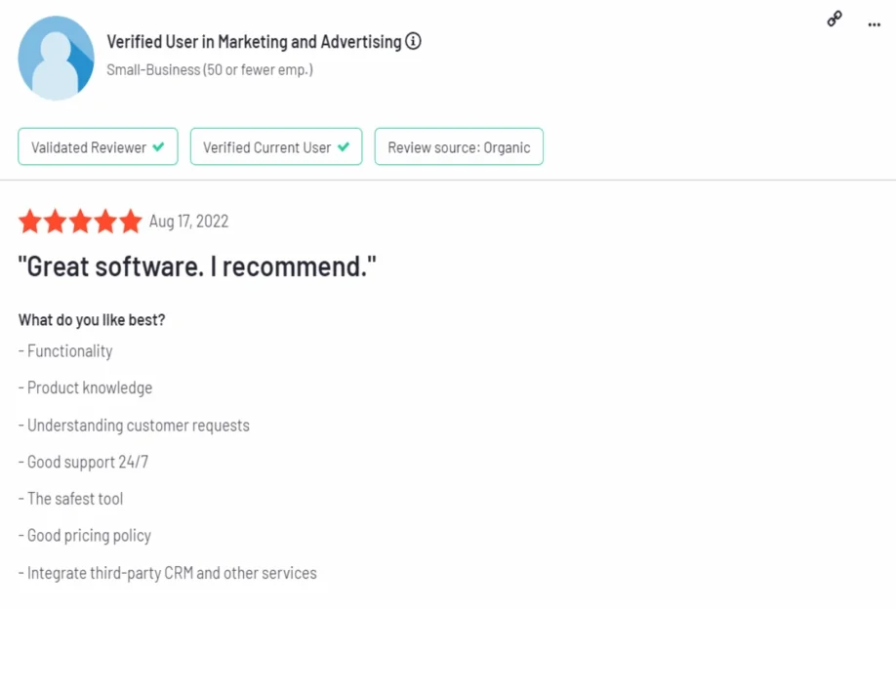
Task: Click the middle star of the rating row
Action: click(80, 222)
